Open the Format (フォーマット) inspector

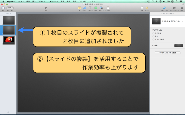(x=164, y=8)
